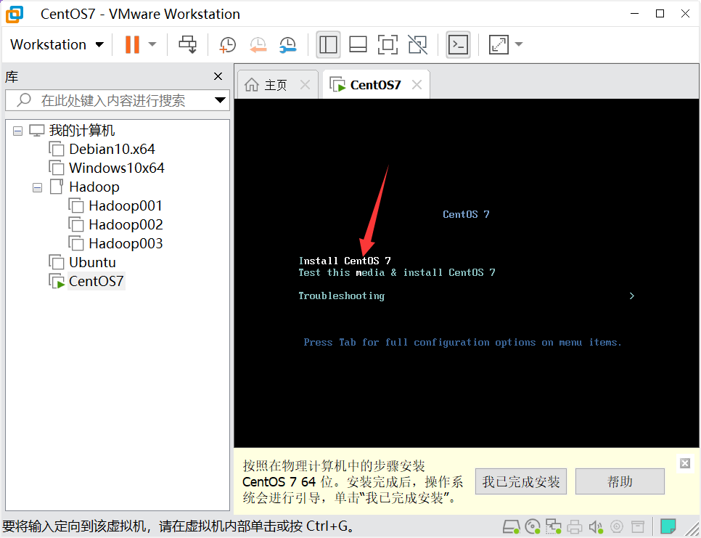
Task: Click the message log icon in status bar
Action: (668, 526)
